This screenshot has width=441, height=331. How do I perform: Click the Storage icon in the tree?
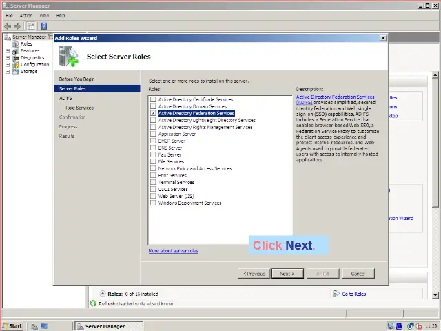[16, 72]
